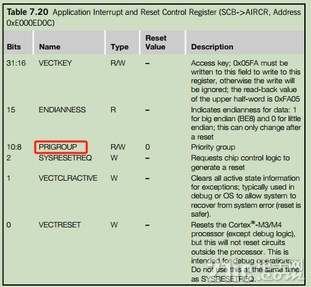Click the Bits column header

pyautogui.click(x=14, y=47)
